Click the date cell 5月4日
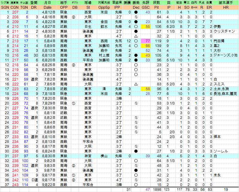Screen dimensions: 239x192 (49, 41)
